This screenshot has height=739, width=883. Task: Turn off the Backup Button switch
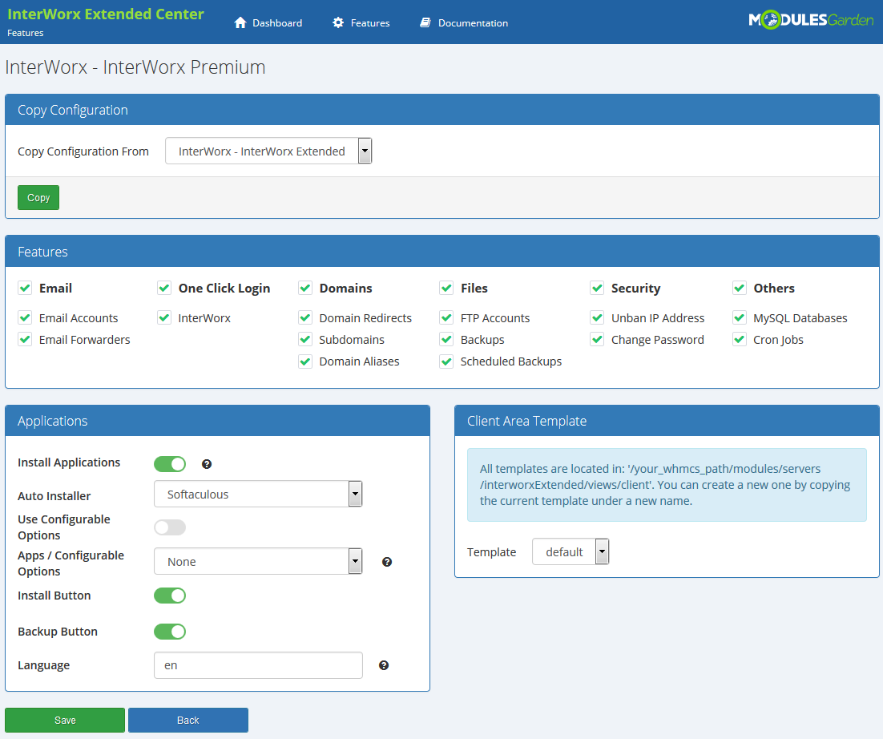pyautogui.click(x=170, y=632)
